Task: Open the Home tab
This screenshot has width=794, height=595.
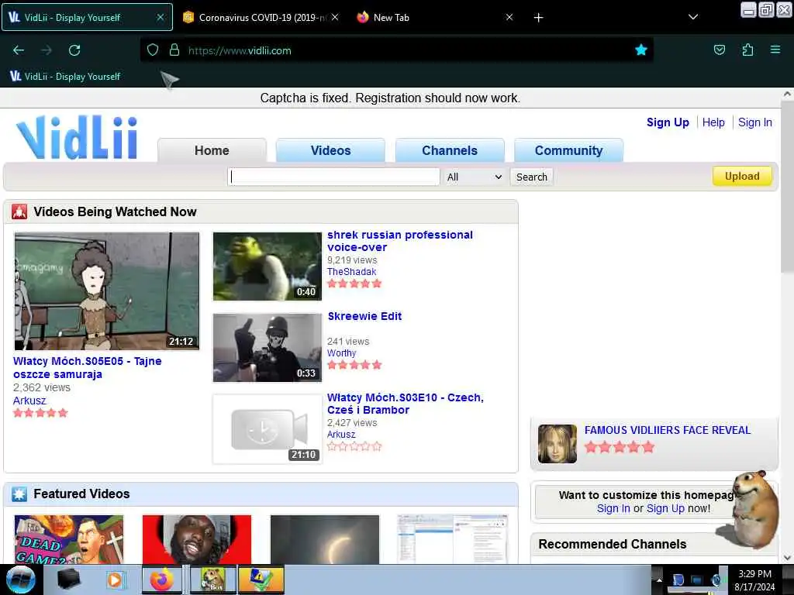Action: (x=212, y=150)
